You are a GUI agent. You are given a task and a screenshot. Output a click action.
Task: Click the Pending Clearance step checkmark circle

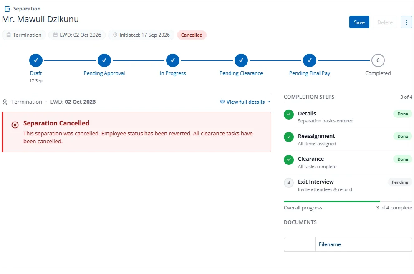coord(241,60)
